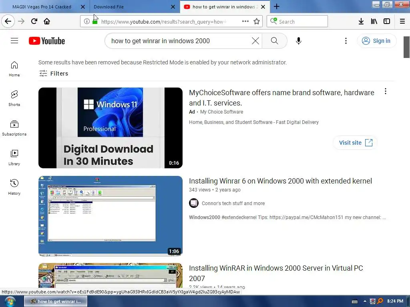This screenshot has width=410, height=307.
Task: Open the Virtual PC 2007 video thumbnail
Action: coord(111,275)
